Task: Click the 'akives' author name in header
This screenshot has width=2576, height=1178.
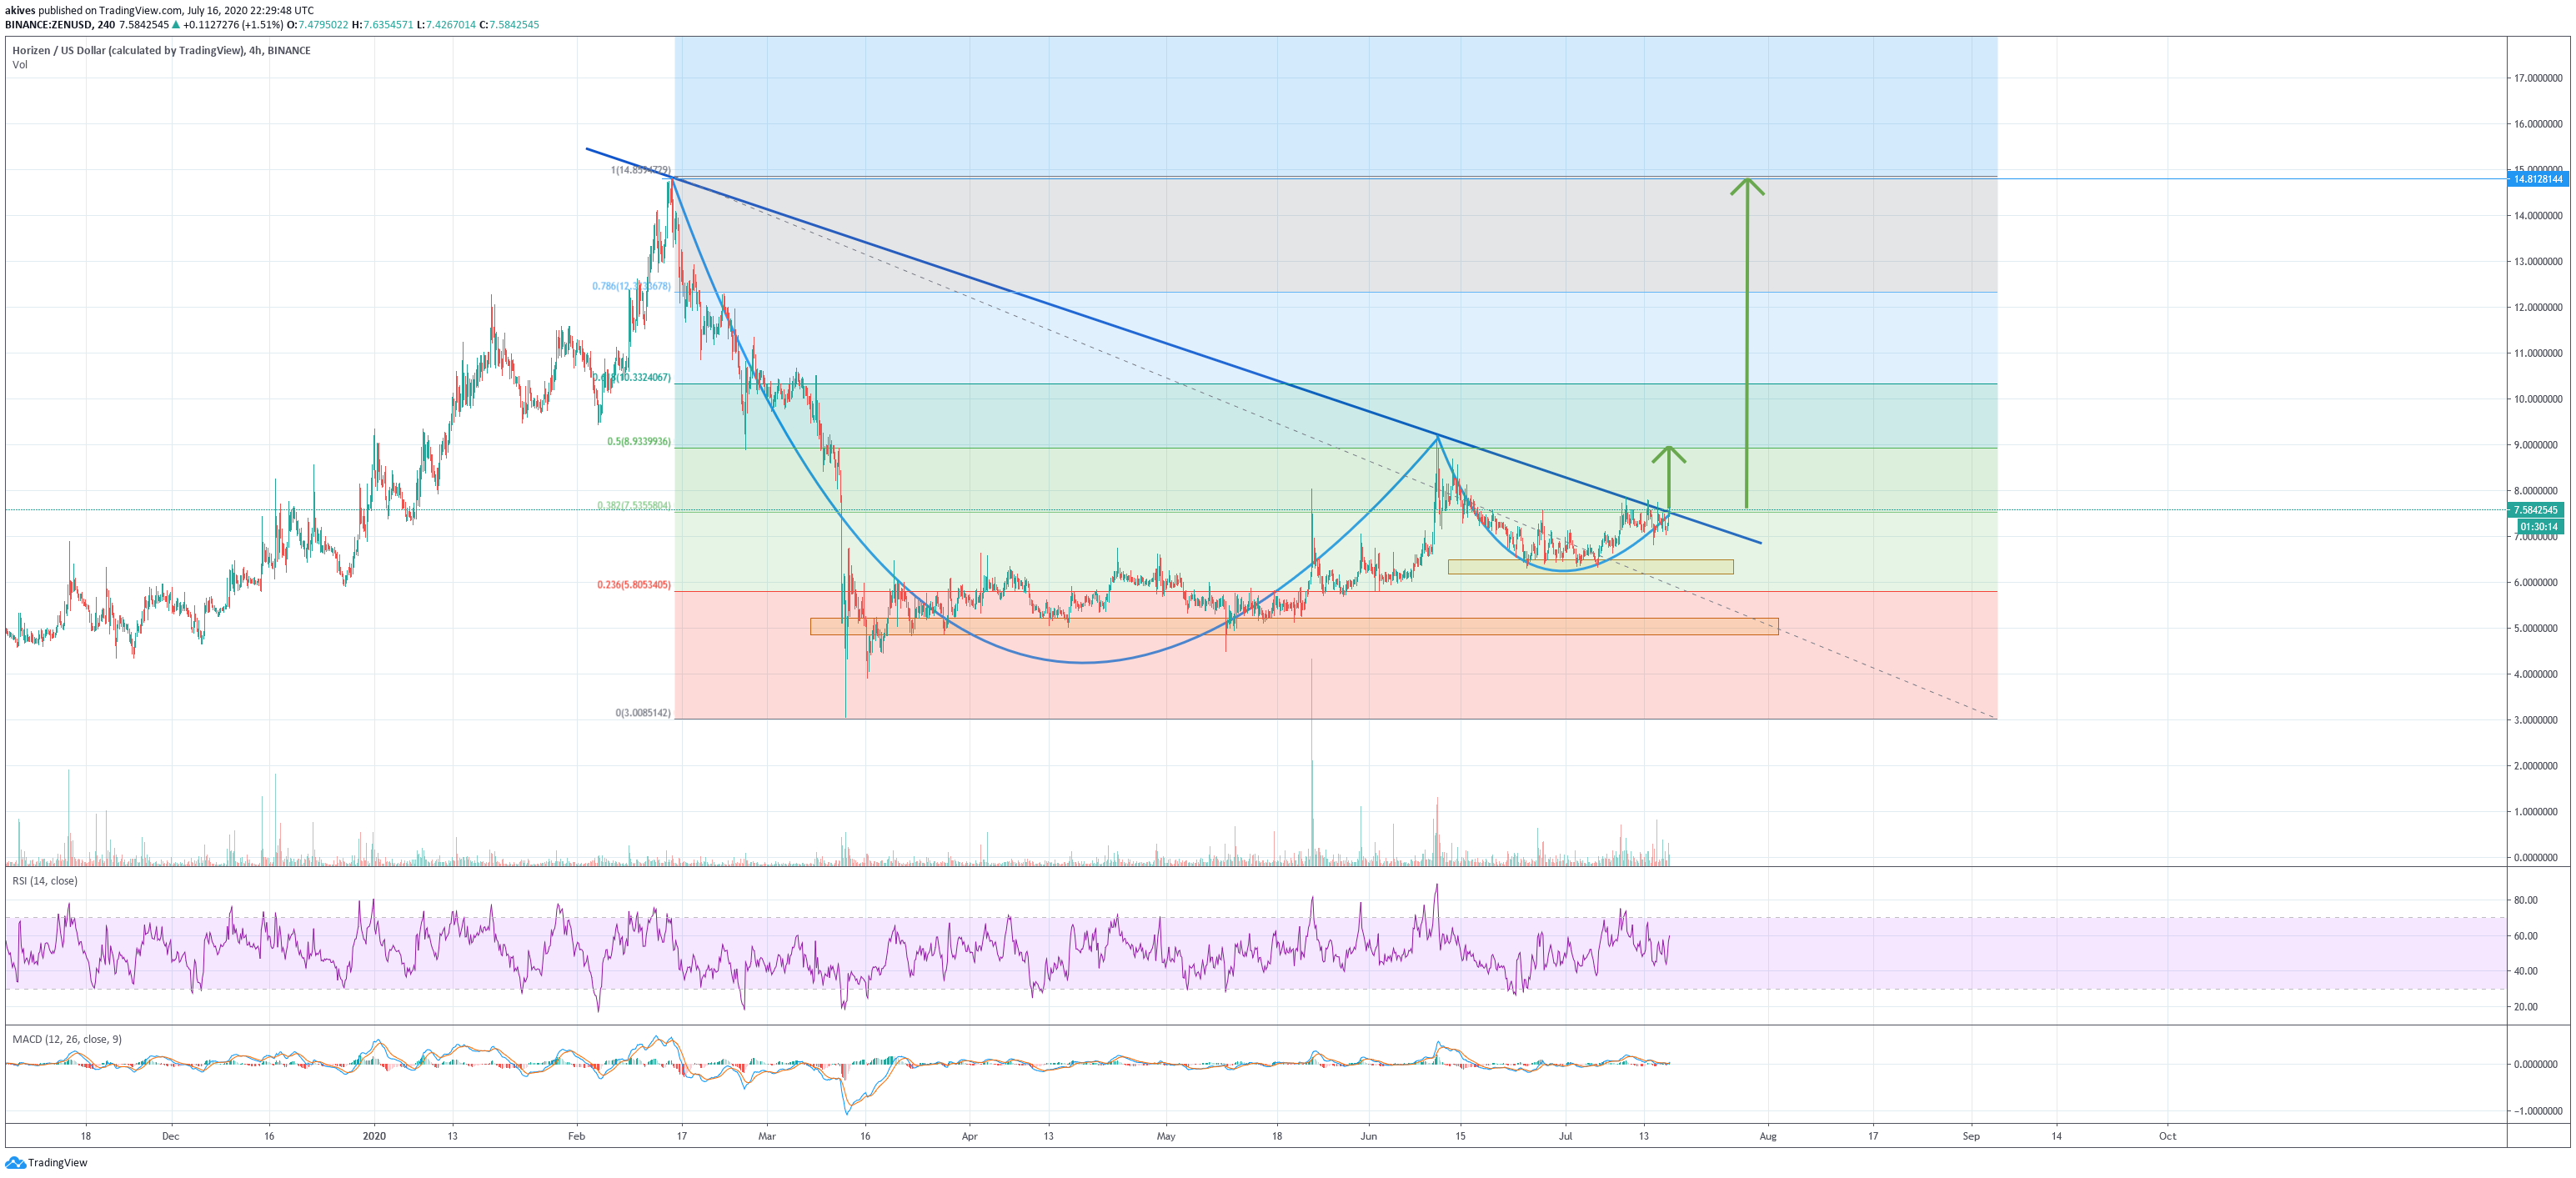Action: click(x=20, y=11)
